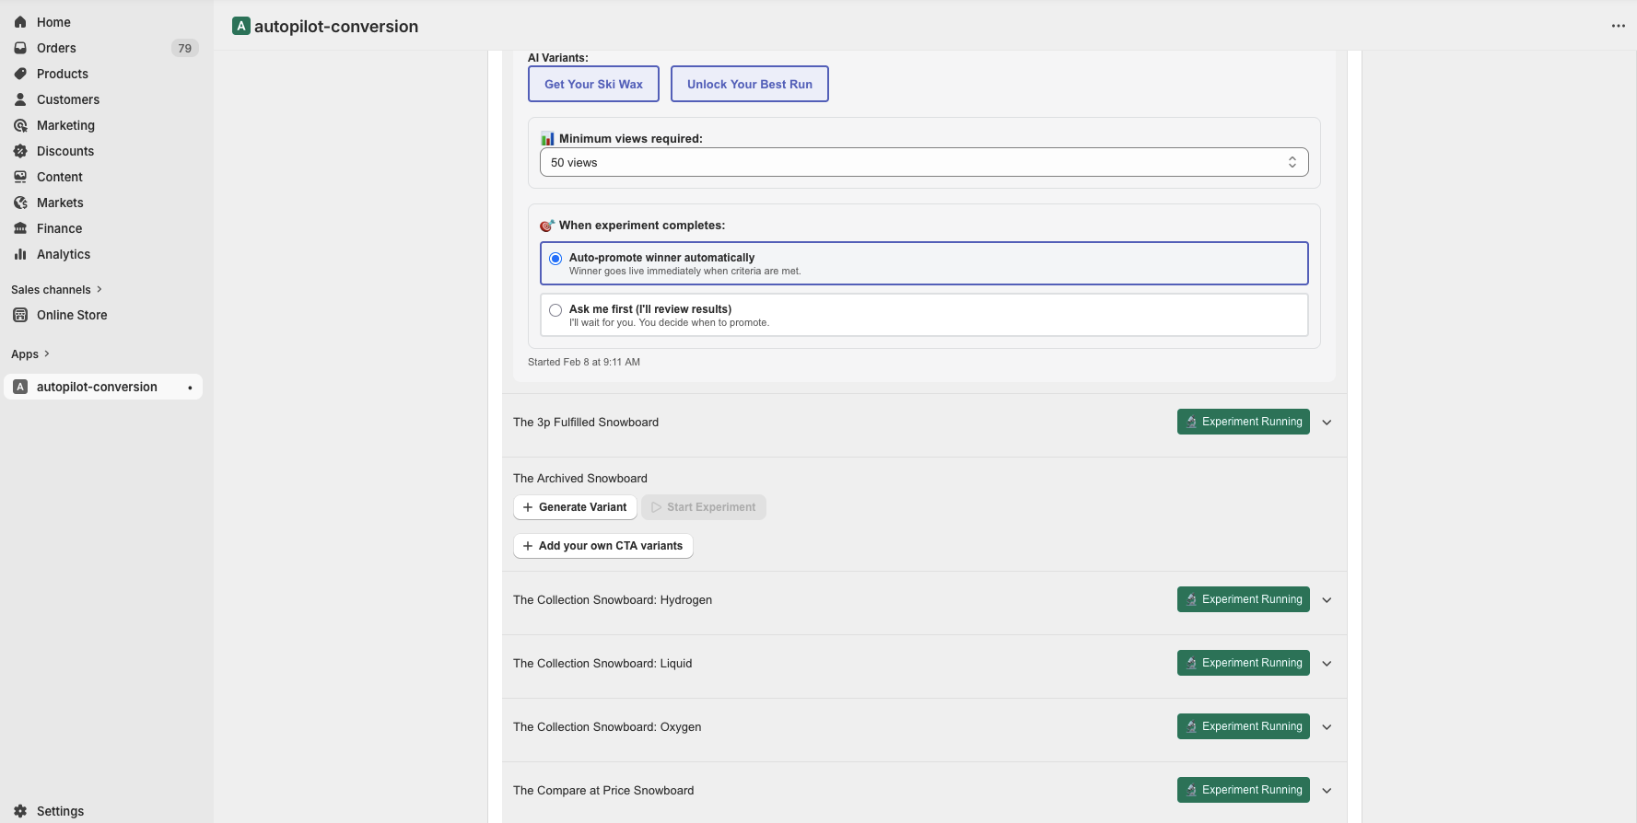Click the play icon on Start Experiment
Image resolution: width=1637 pixels, height=823 pixels.
click(656, 507)
